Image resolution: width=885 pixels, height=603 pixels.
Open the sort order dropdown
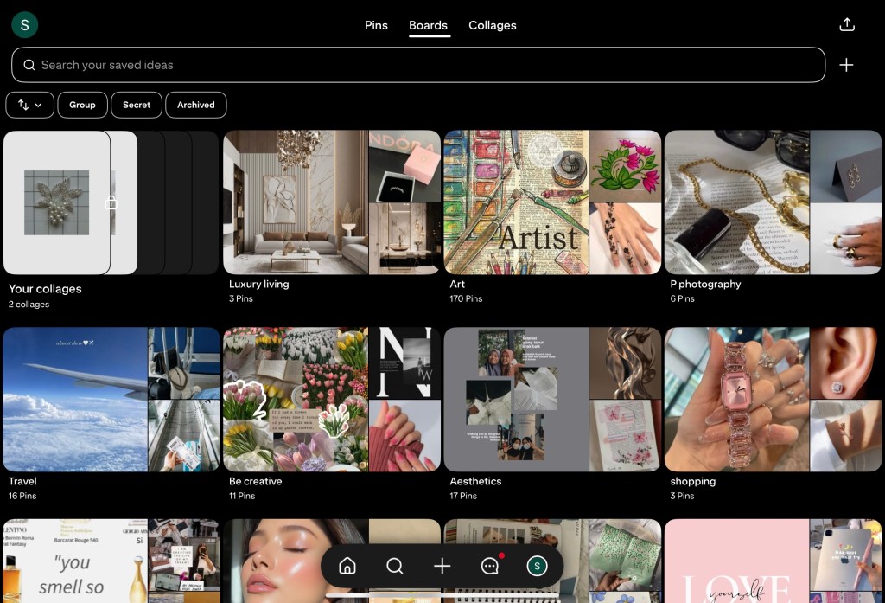pos(30,105)
